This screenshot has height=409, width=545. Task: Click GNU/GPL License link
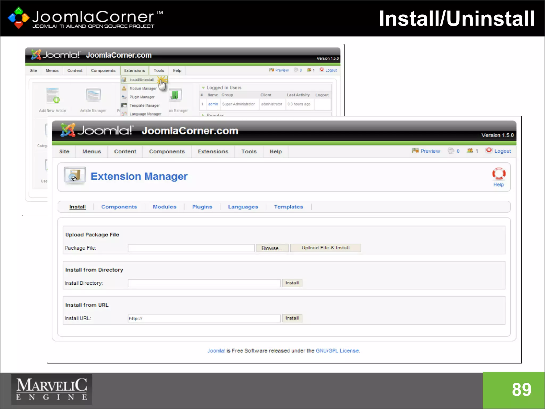[337, 351]
